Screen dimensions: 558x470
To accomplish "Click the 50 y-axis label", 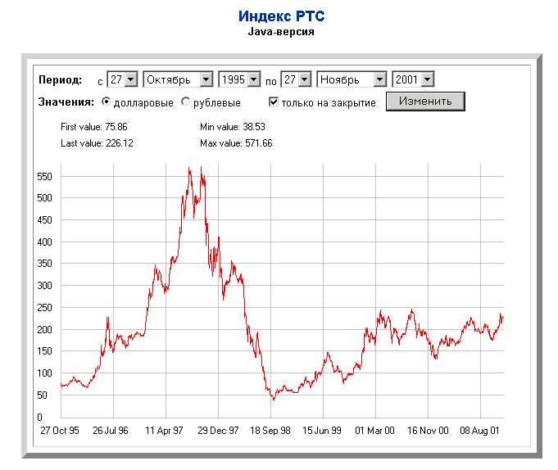I will [x=42, y=395].
